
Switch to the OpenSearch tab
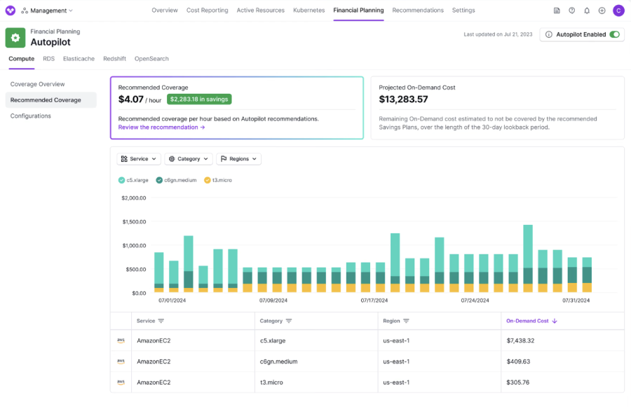pyautogui.click(x=151, y=59)
